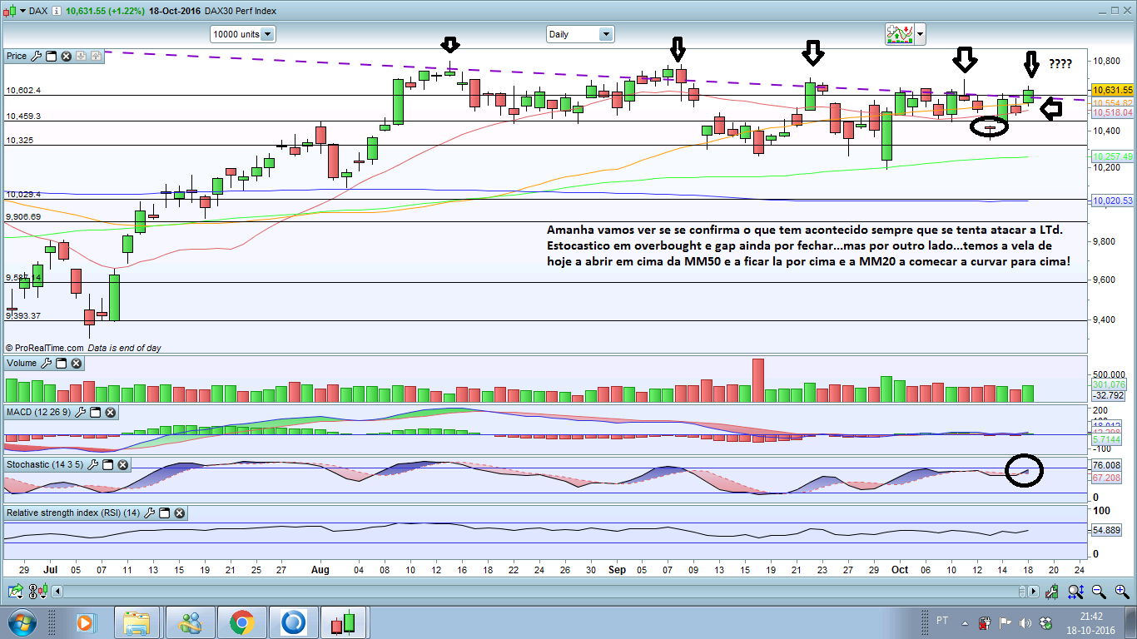Open the DAX candlestick chart style icon
Viewport: 1137px width, 639px height.
tap(10, 11)
